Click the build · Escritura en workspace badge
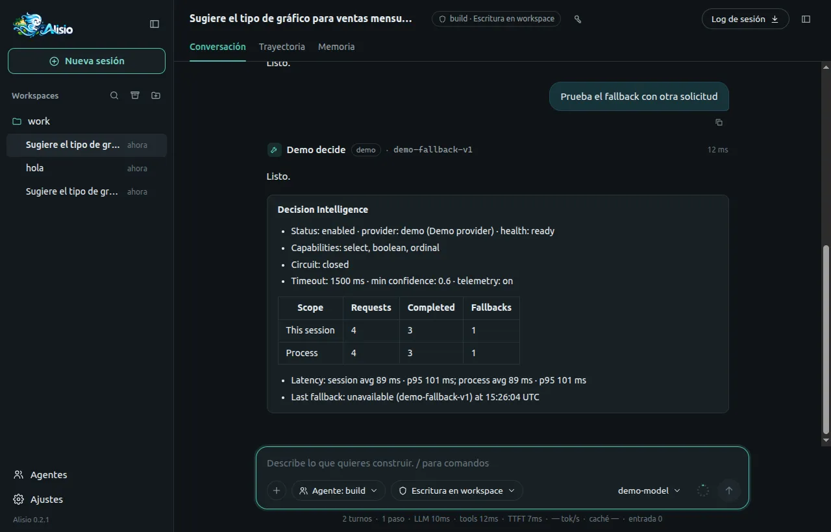 click(x=497, y=19)
